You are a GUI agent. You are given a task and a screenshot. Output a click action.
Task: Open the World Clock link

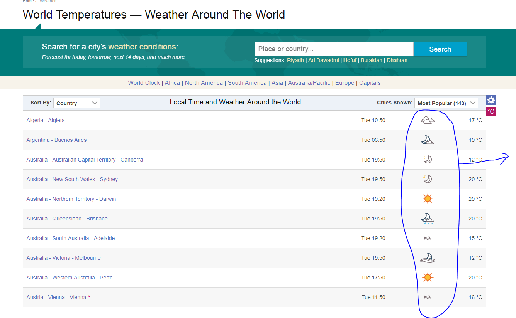click(144, 83)
